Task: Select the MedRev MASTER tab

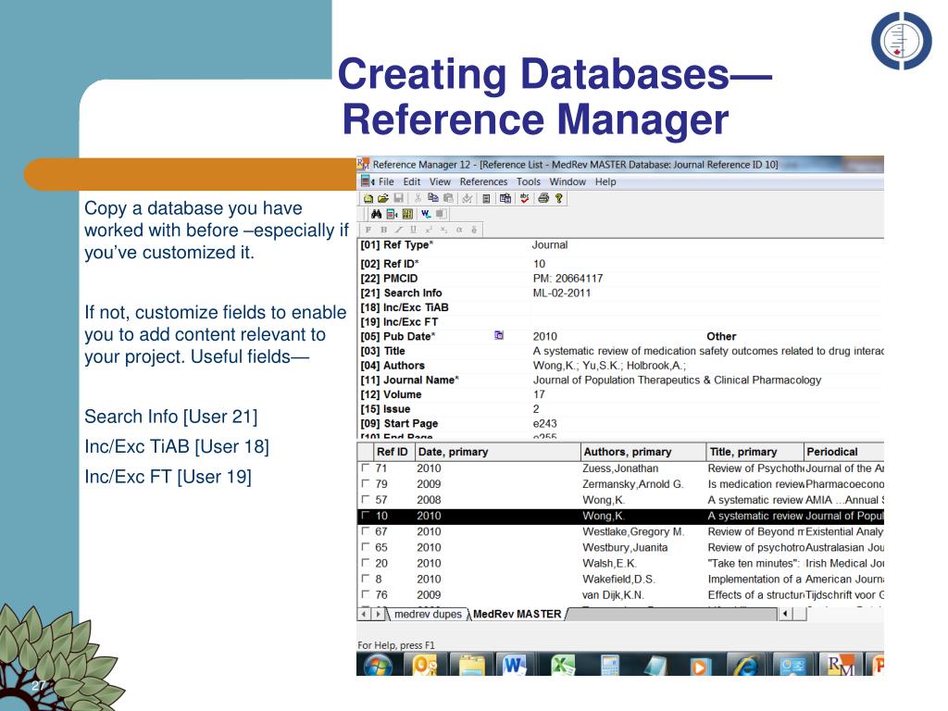Action: coord(517,614)
